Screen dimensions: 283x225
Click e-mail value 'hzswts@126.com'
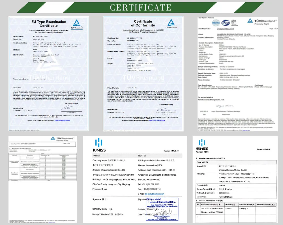pyautogui.click(x=226, y=197)
